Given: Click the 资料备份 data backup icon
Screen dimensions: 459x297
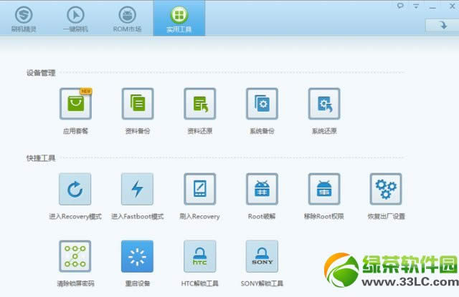Looking at the screenshot, I should (137, 104).
